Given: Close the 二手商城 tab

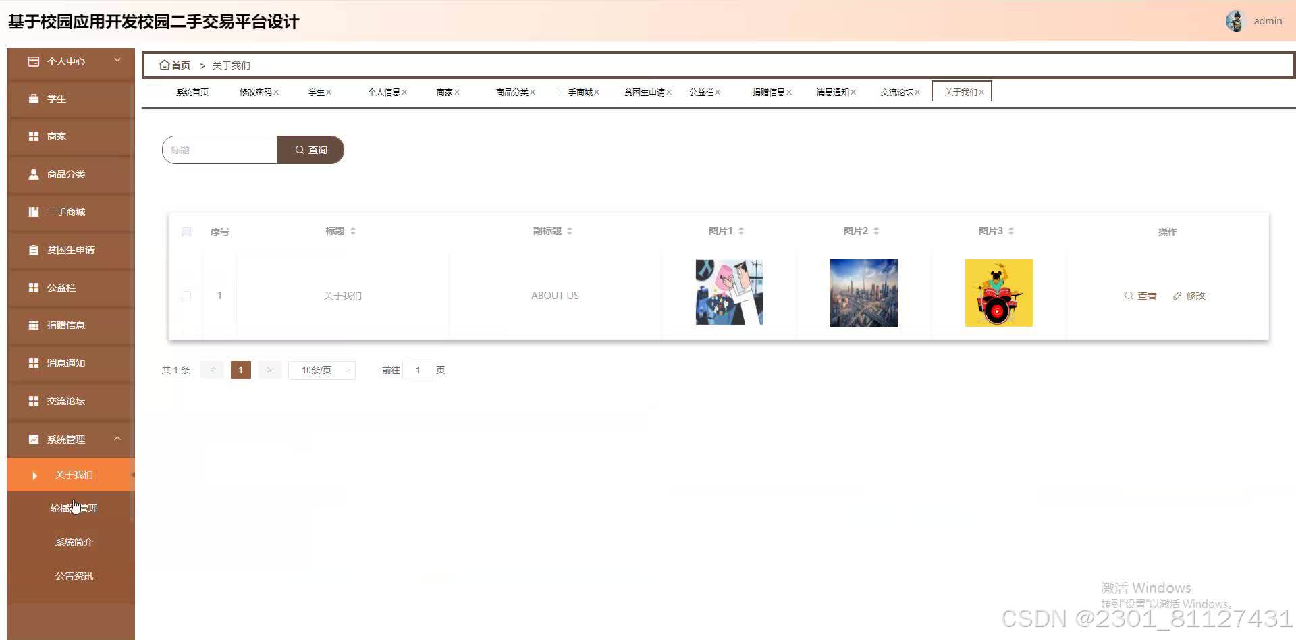Looking at the screenshot, I should click(x=597, y=92).
